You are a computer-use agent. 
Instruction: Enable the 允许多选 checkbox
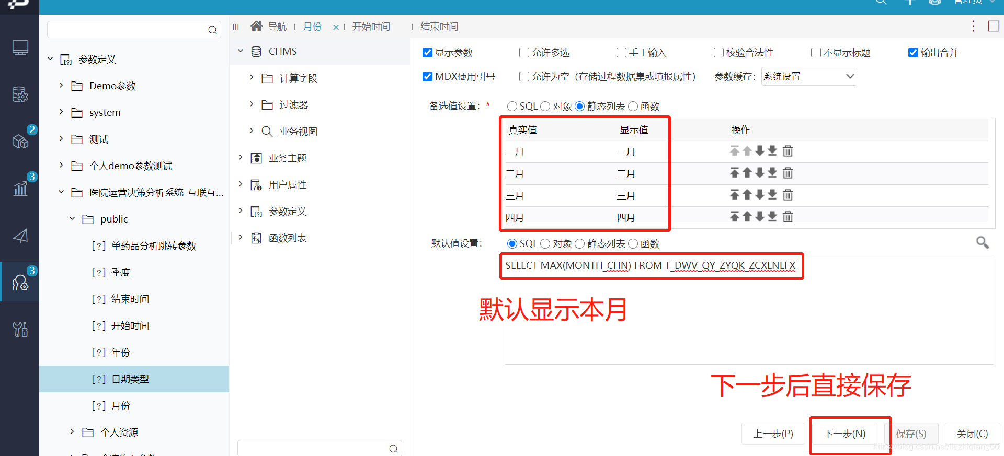coord(524,53)
